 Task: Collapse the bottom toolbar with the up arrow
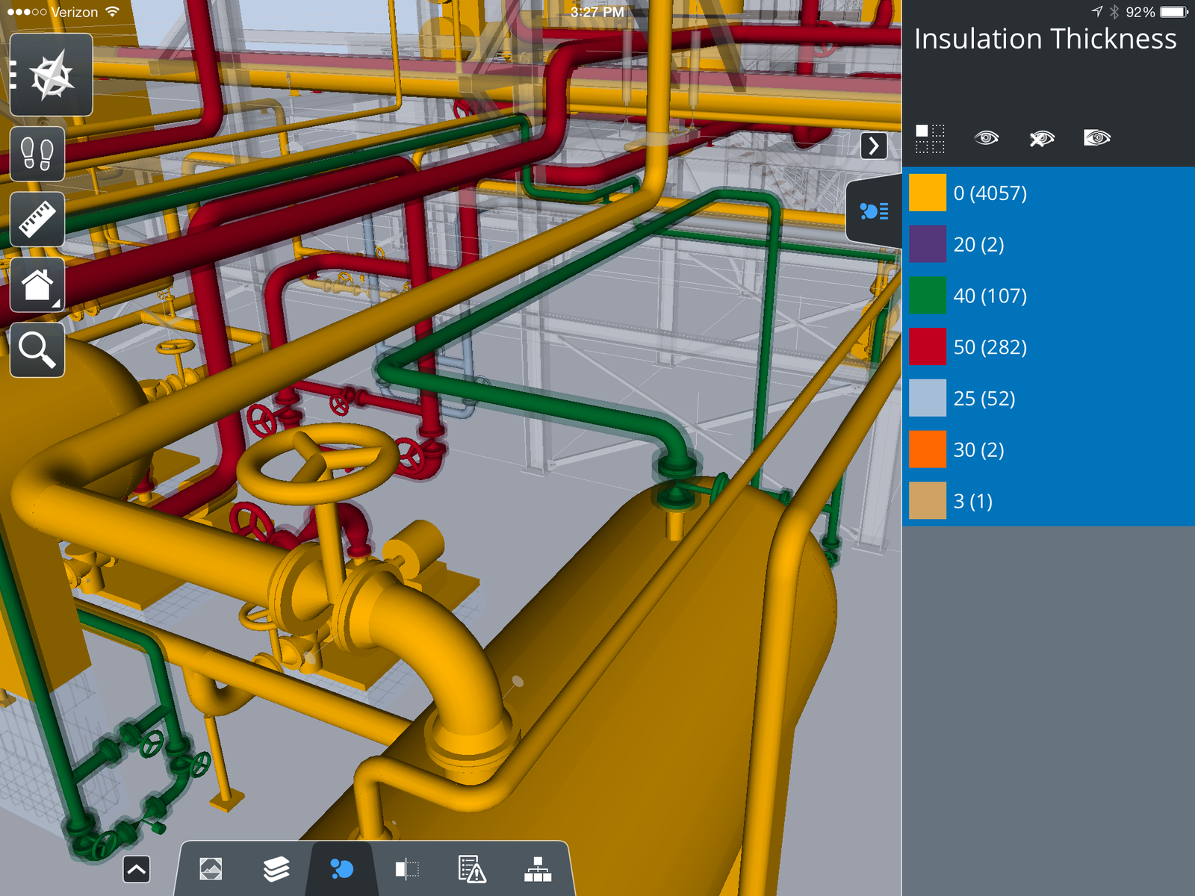[136, 868]
